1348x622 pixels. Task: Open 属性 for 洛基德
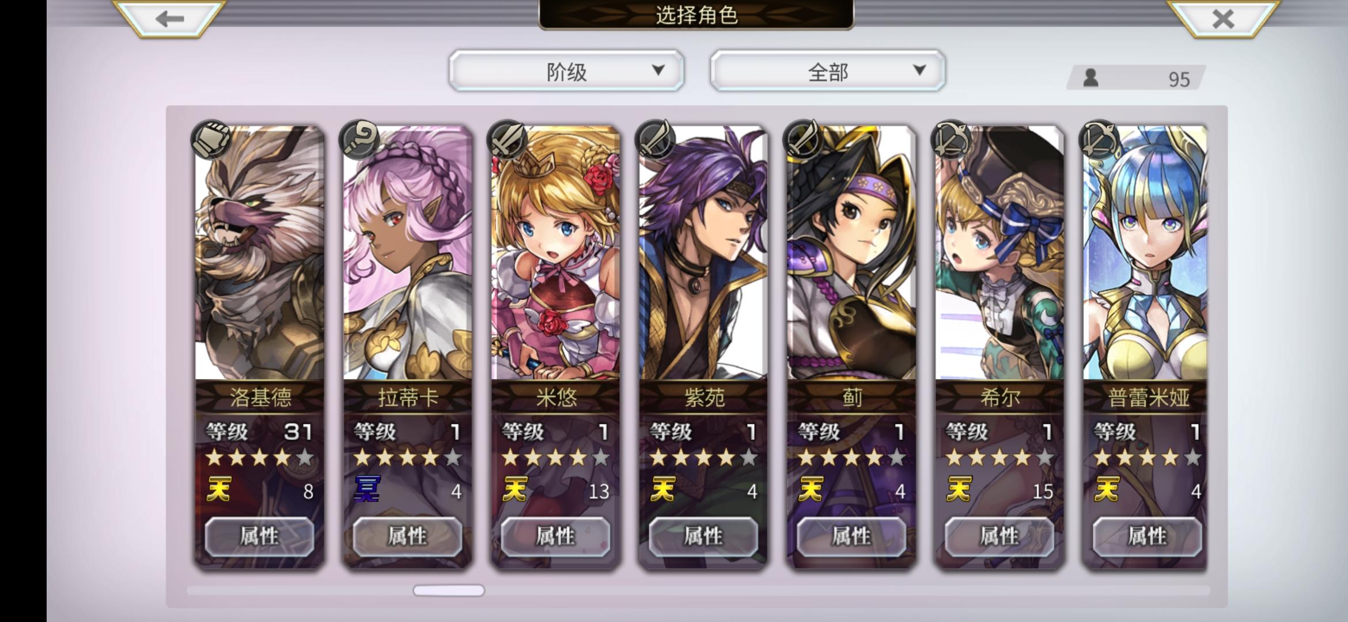(x=259, y=536)
